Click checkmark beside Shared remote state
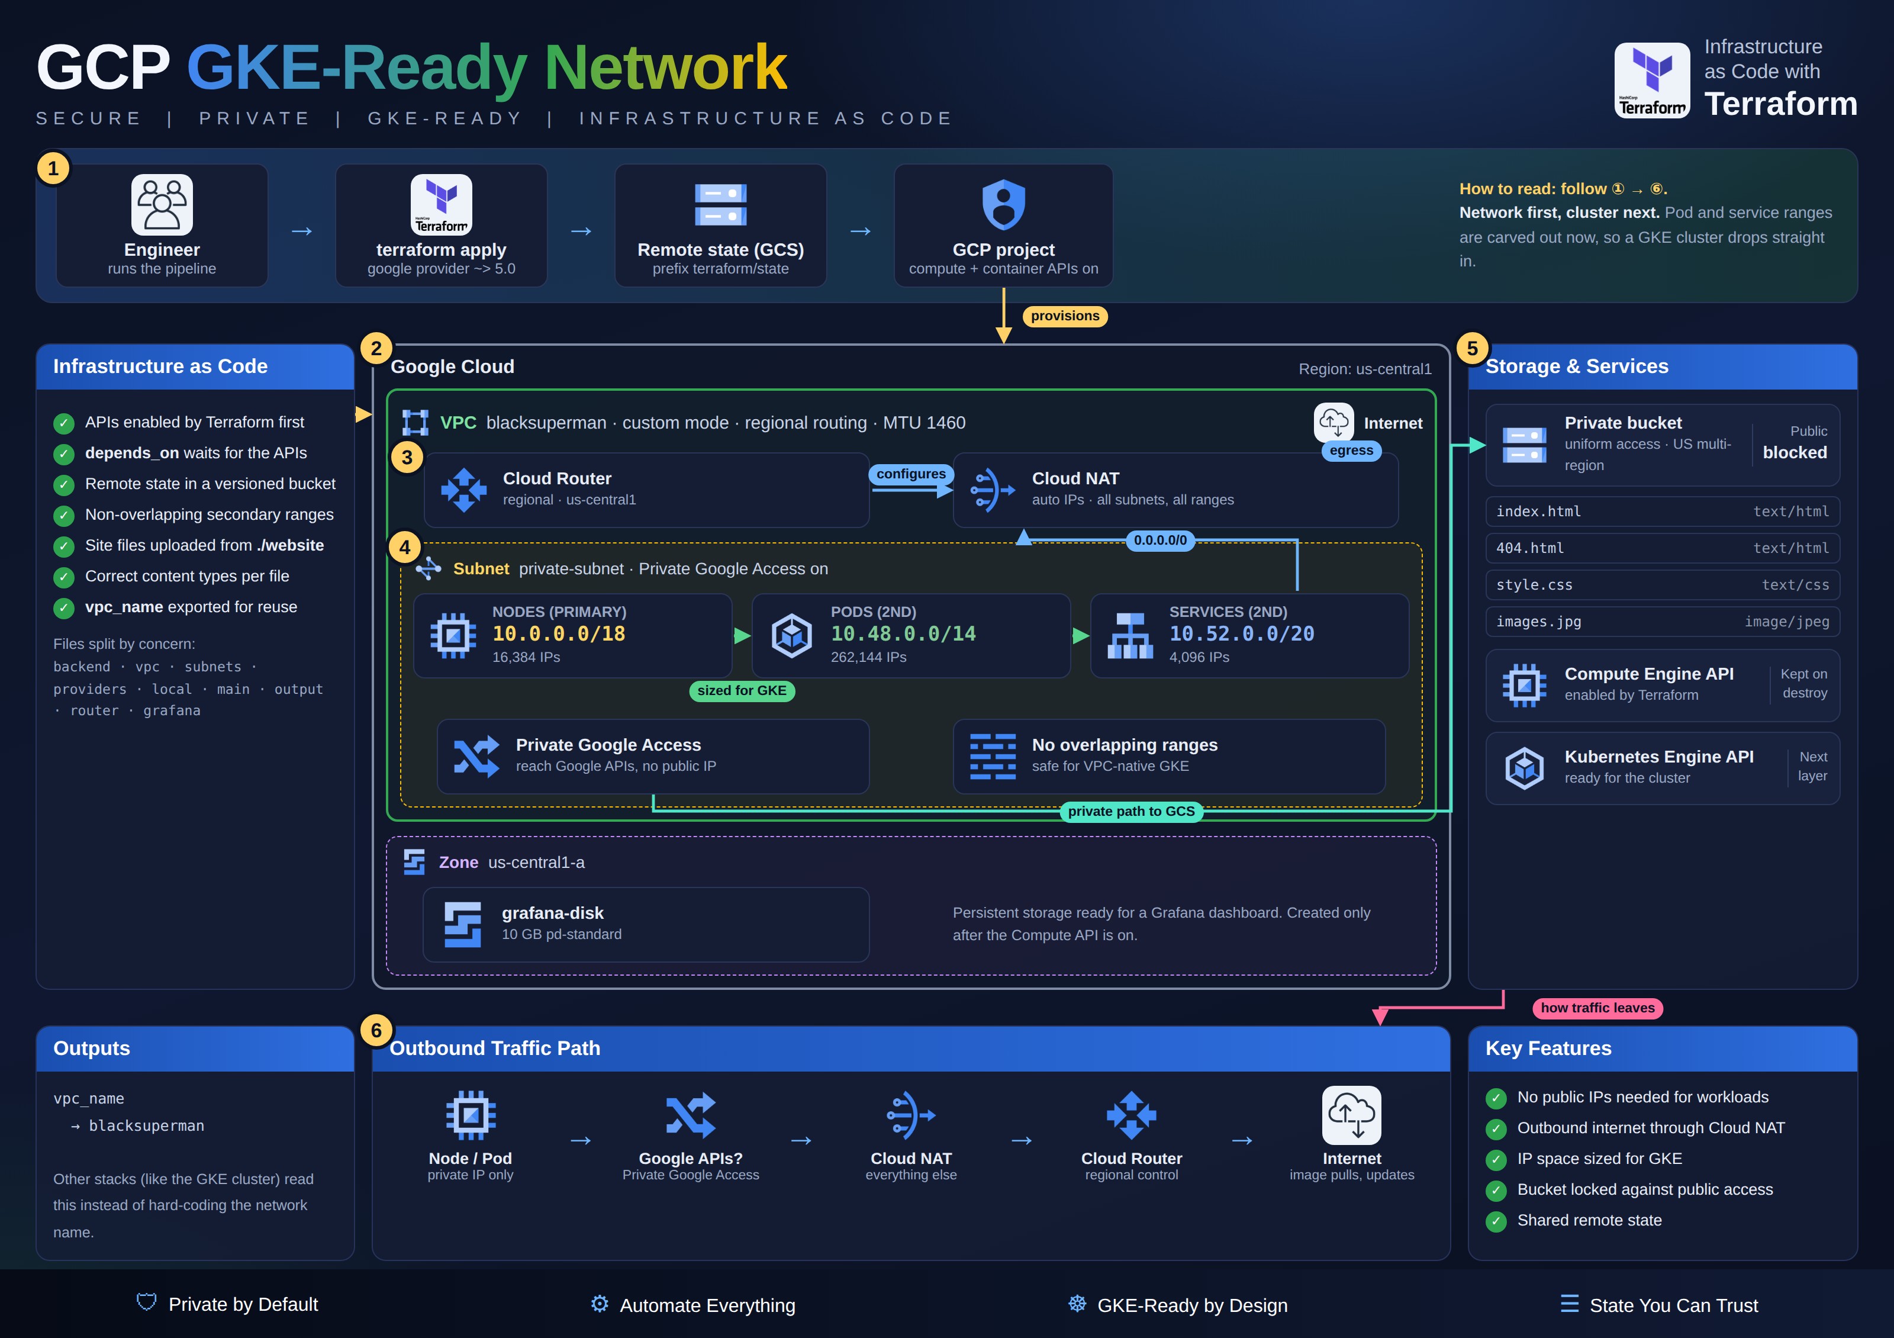 tap(1496, 1221)
